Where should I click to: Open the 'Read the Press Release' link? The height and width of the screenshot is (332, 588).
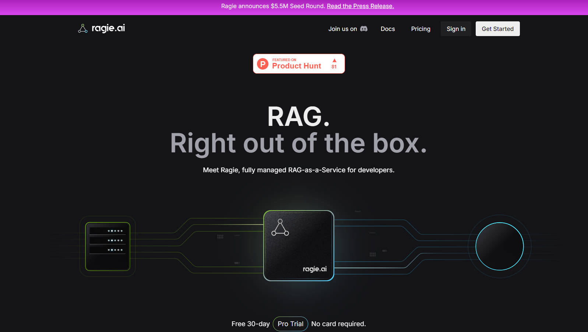coord(360,6)
